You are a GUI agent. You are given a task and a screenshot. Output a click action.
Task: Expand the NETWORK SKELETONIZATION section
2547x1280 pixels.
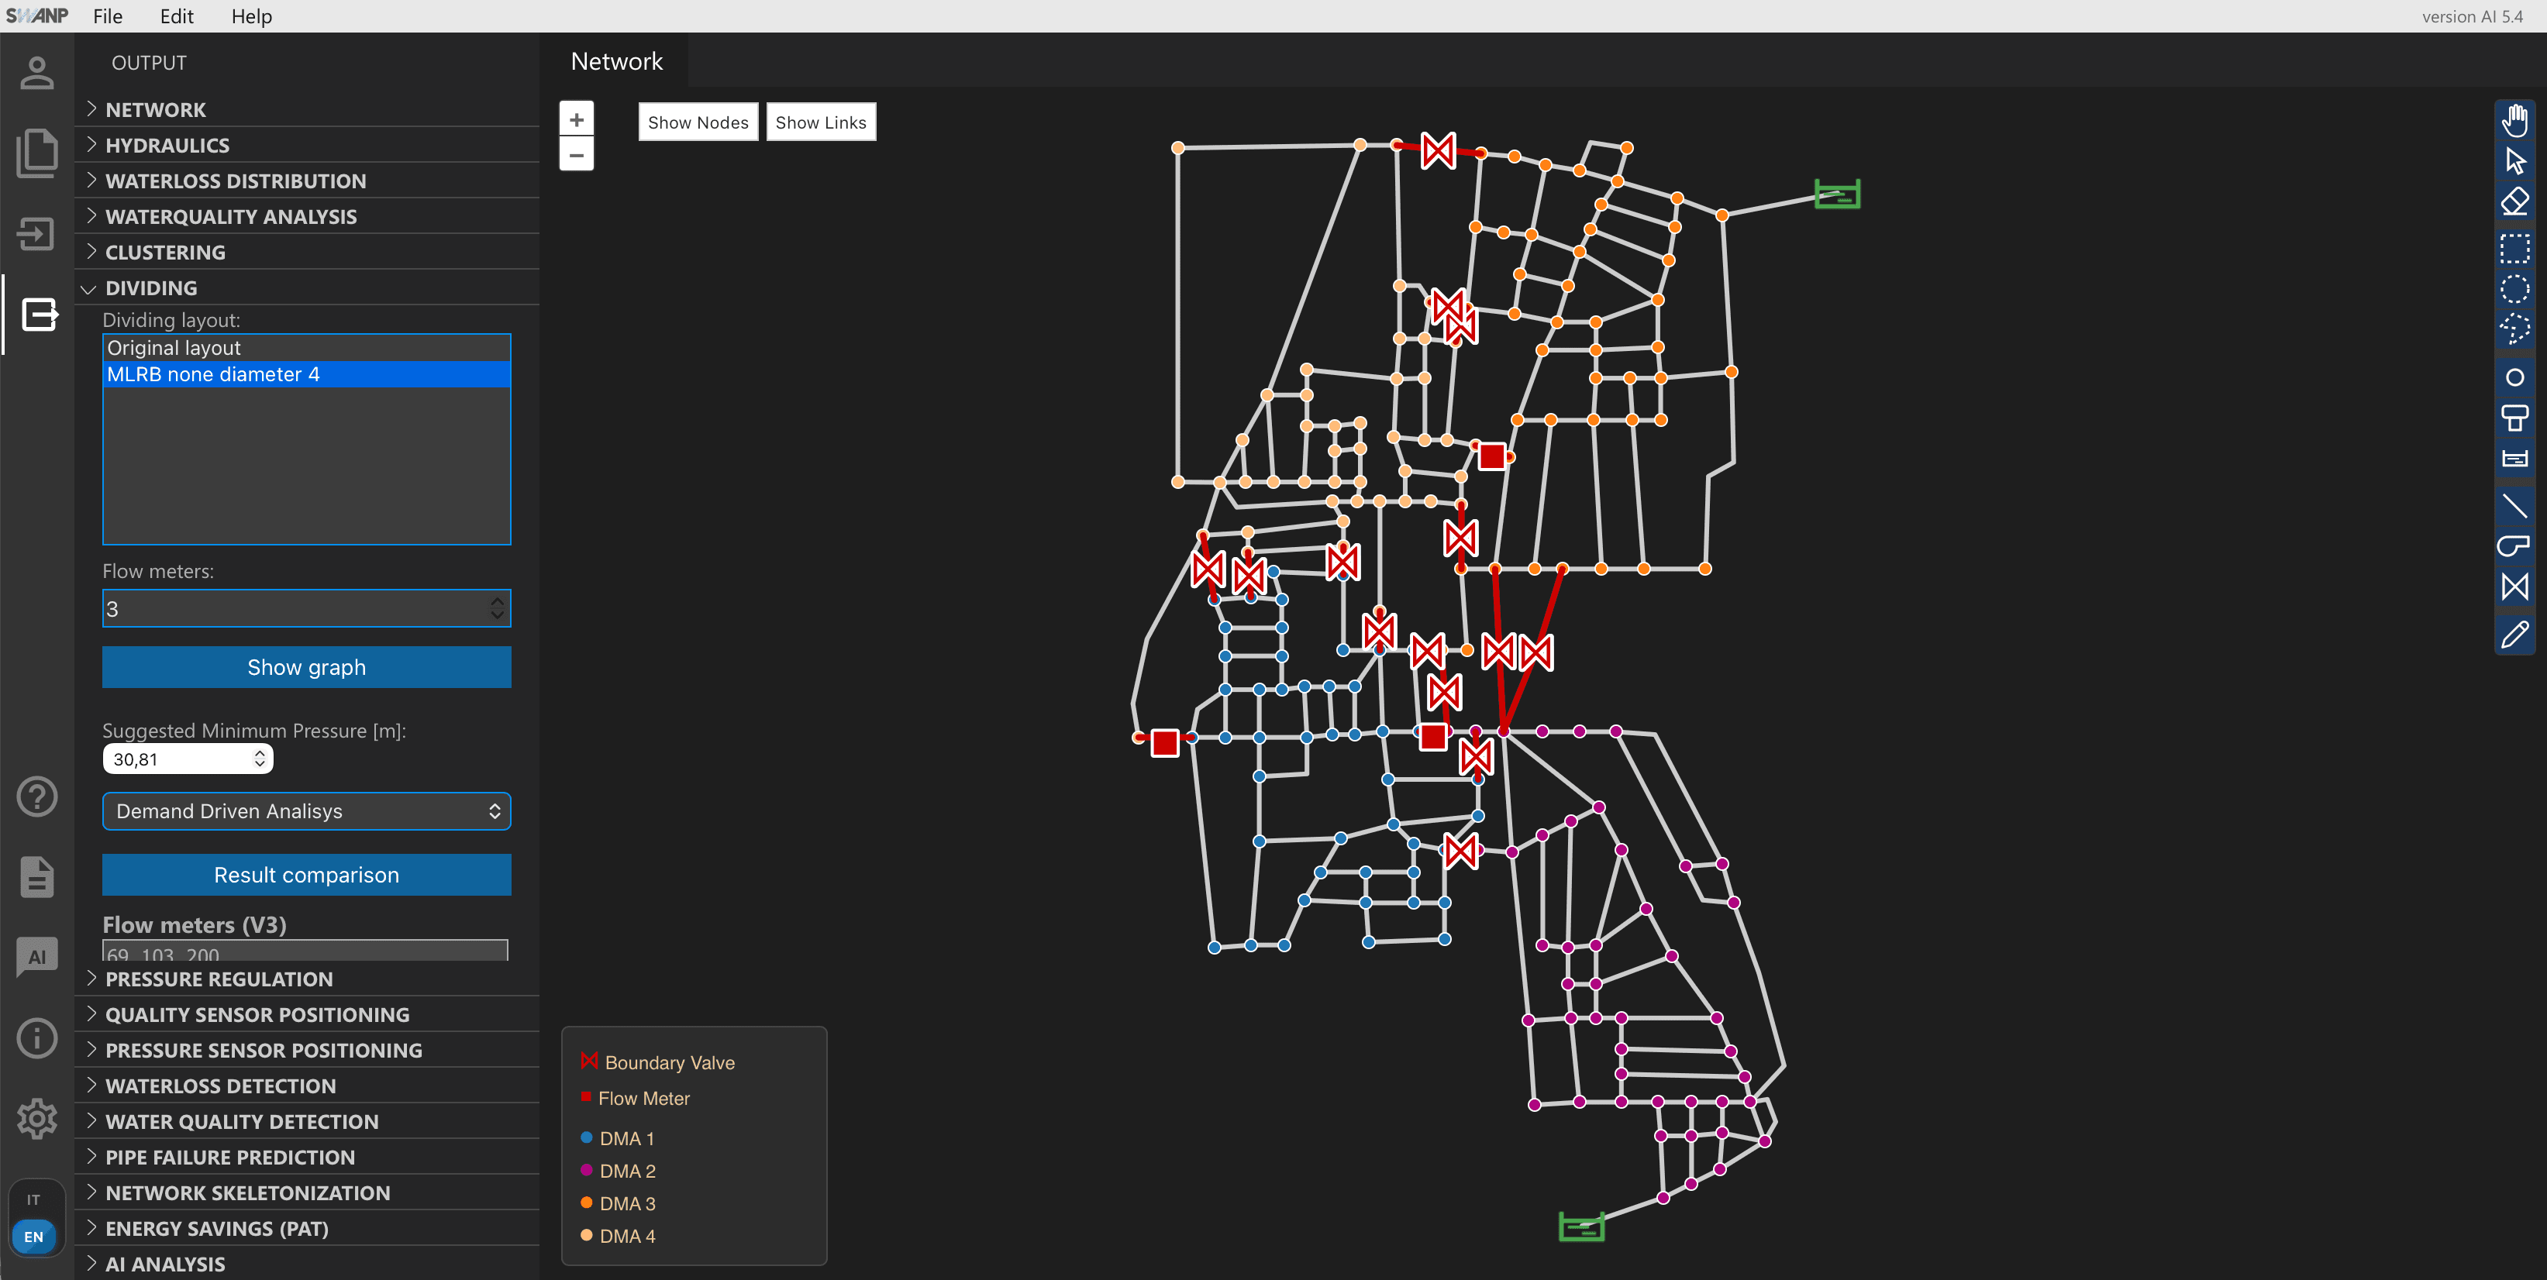pyautogui.click(x=306, y=1193)
